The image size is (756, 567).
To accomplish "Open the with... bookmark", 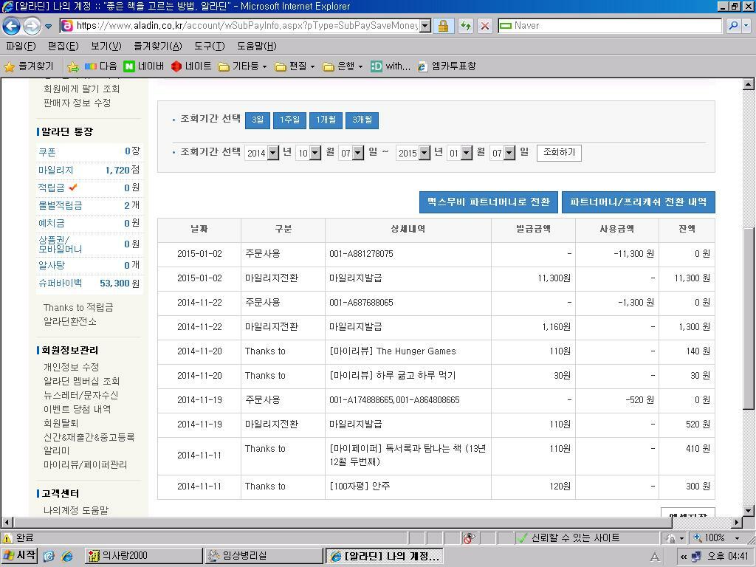I will point(391,66).
